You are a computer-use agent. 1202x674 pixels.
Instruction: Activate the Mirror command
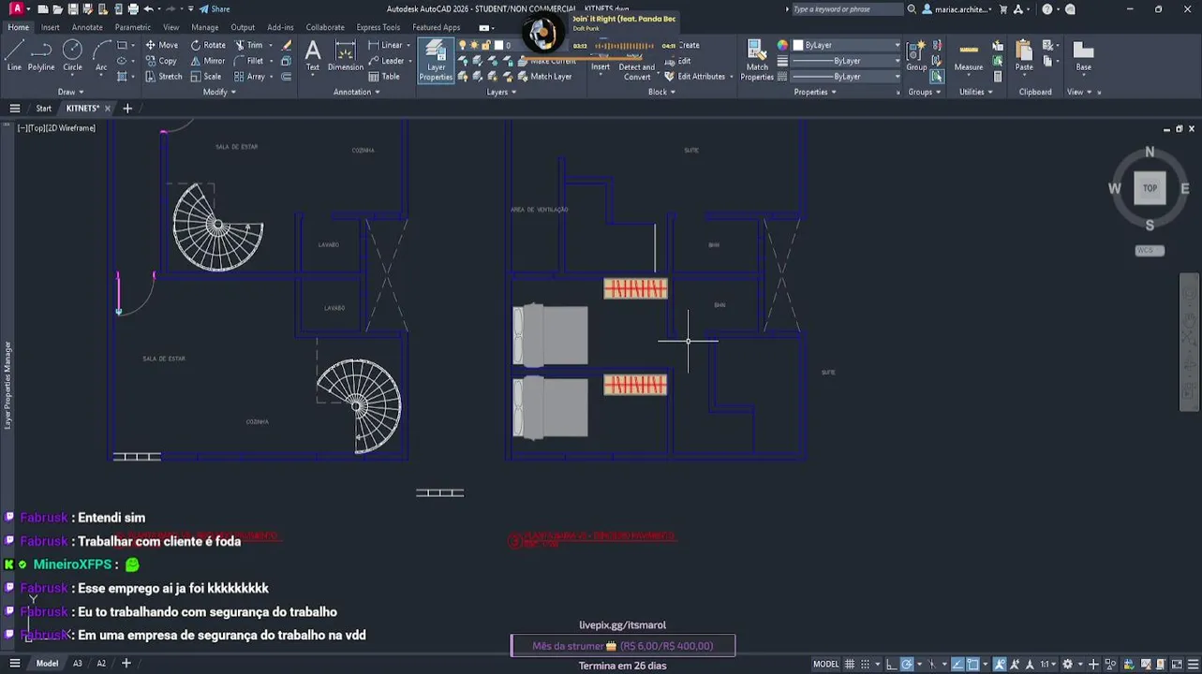tap(207, 61)
